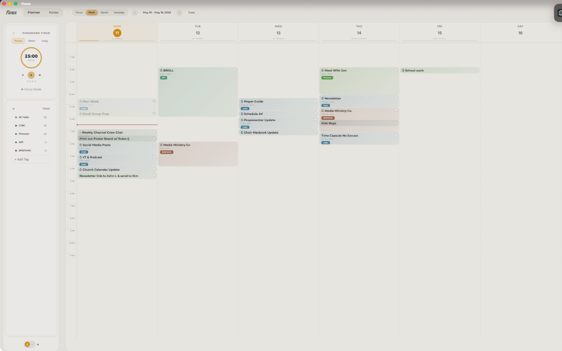Click the recurring icon on Church Calendar Update
Screen dimensions: 562x351
pos(81,169)
